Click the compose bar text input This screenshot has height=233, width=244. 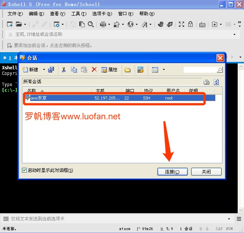coord(118,219)
